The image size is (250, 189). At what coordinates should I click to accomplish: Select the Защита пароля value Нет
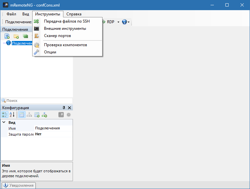point(53,134)
